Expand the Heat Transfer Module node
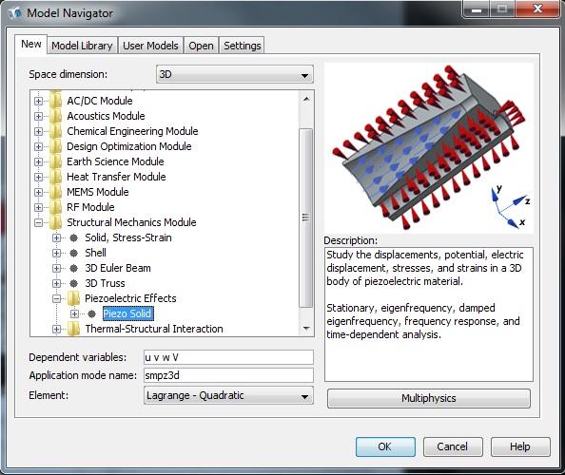This screenshot has width=565, height=475. tap(39, 177)
